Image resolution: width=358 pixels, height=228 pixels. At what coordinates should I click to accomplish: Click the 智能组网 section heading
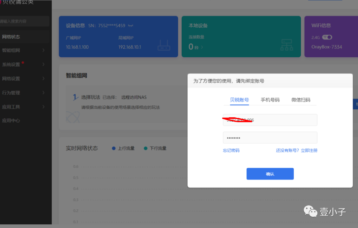pyautogui.click(x=77, y=76)
